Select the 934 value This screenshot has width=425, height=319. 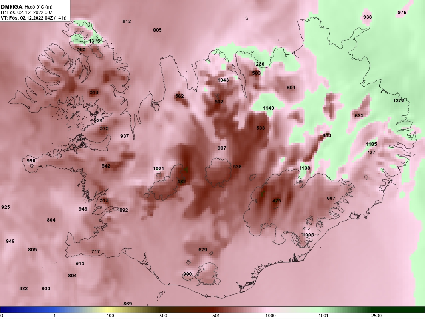click(x=99, y=120)
